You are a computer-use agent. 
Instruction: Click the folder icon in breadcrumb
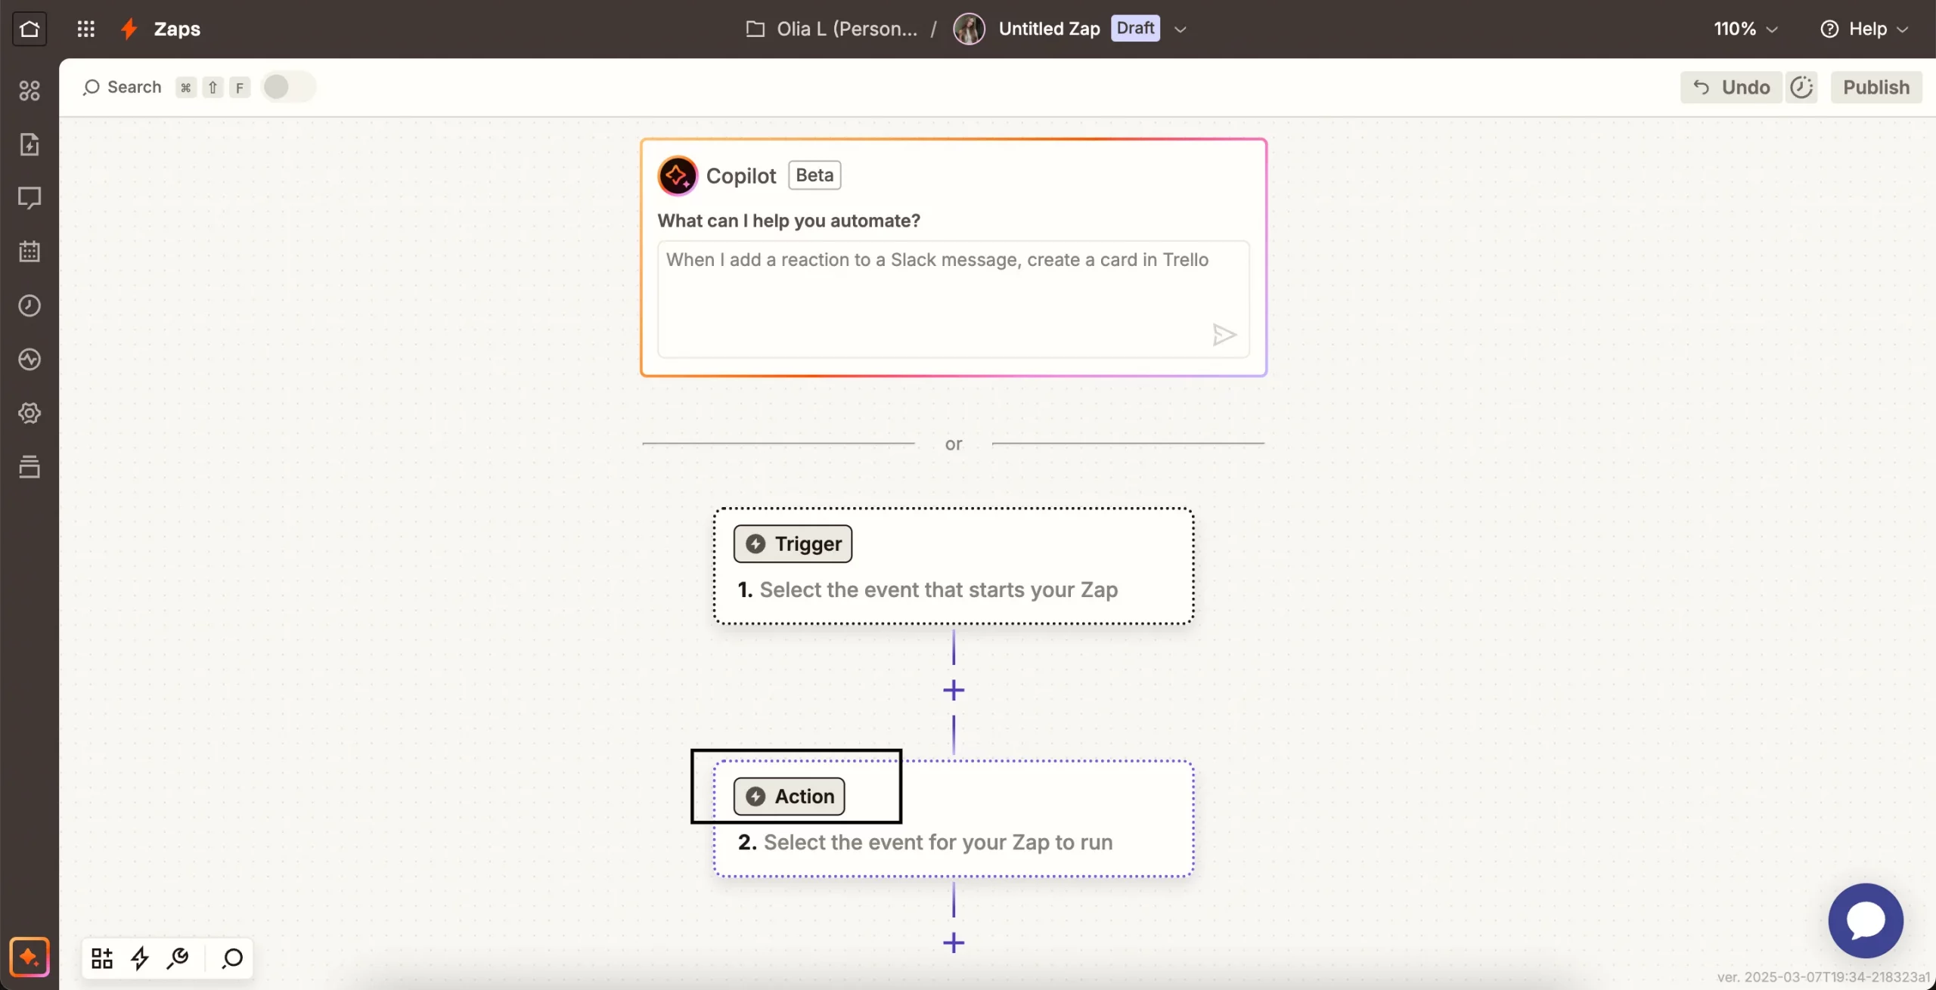tap(755, 29)
